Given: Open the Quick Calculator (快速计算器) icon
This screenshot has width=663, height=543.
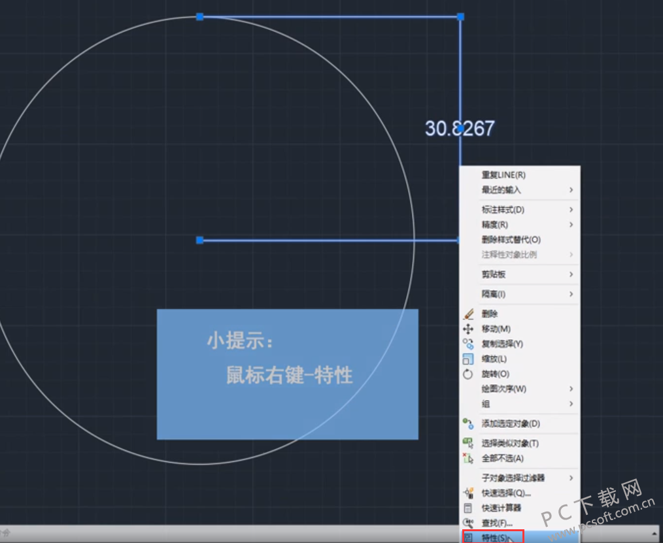Looking at the screenshot, I should coord(468,508).
